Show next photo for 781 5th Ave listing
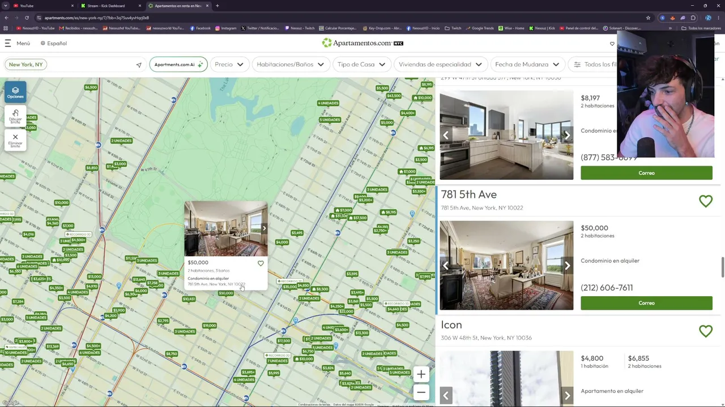 coord(567,266)
